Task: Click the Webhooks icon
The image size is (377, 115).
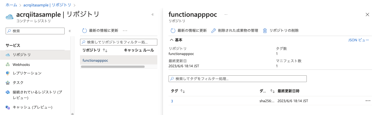Action: (8, 64)
